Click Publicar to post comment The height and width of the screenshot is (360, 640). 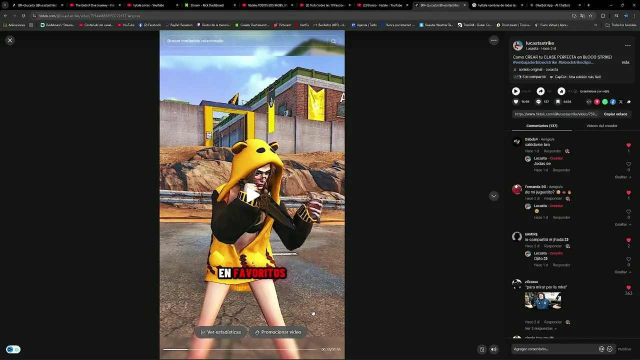pos(624,349)
